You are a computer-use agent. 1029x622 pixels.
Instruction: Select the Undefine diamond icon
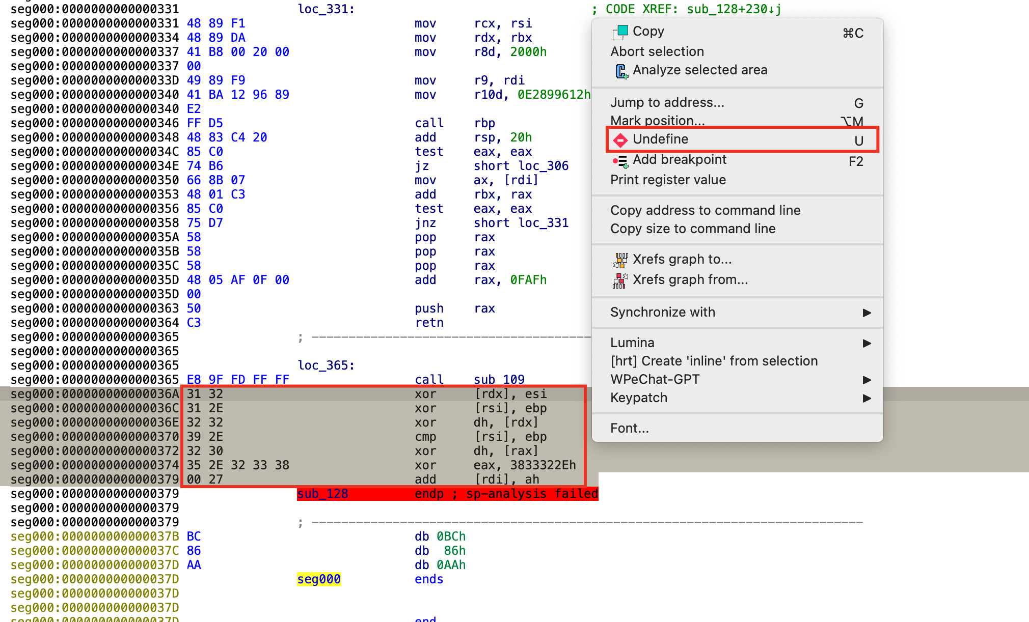pyautogui.click(x=620, y=140)
